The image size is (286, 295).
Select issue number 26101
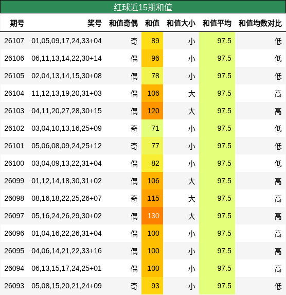coord(14,146)
